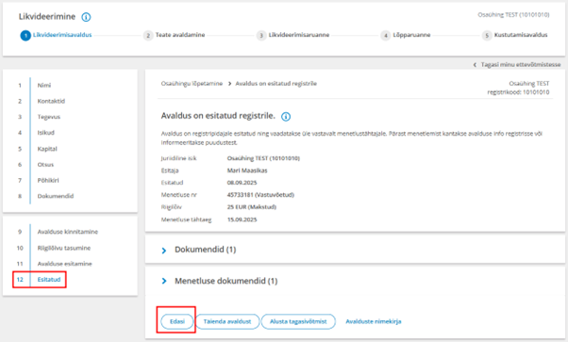
Task: Open sidebar item 8 Dokumendid
Action: (x=56, y=196)
